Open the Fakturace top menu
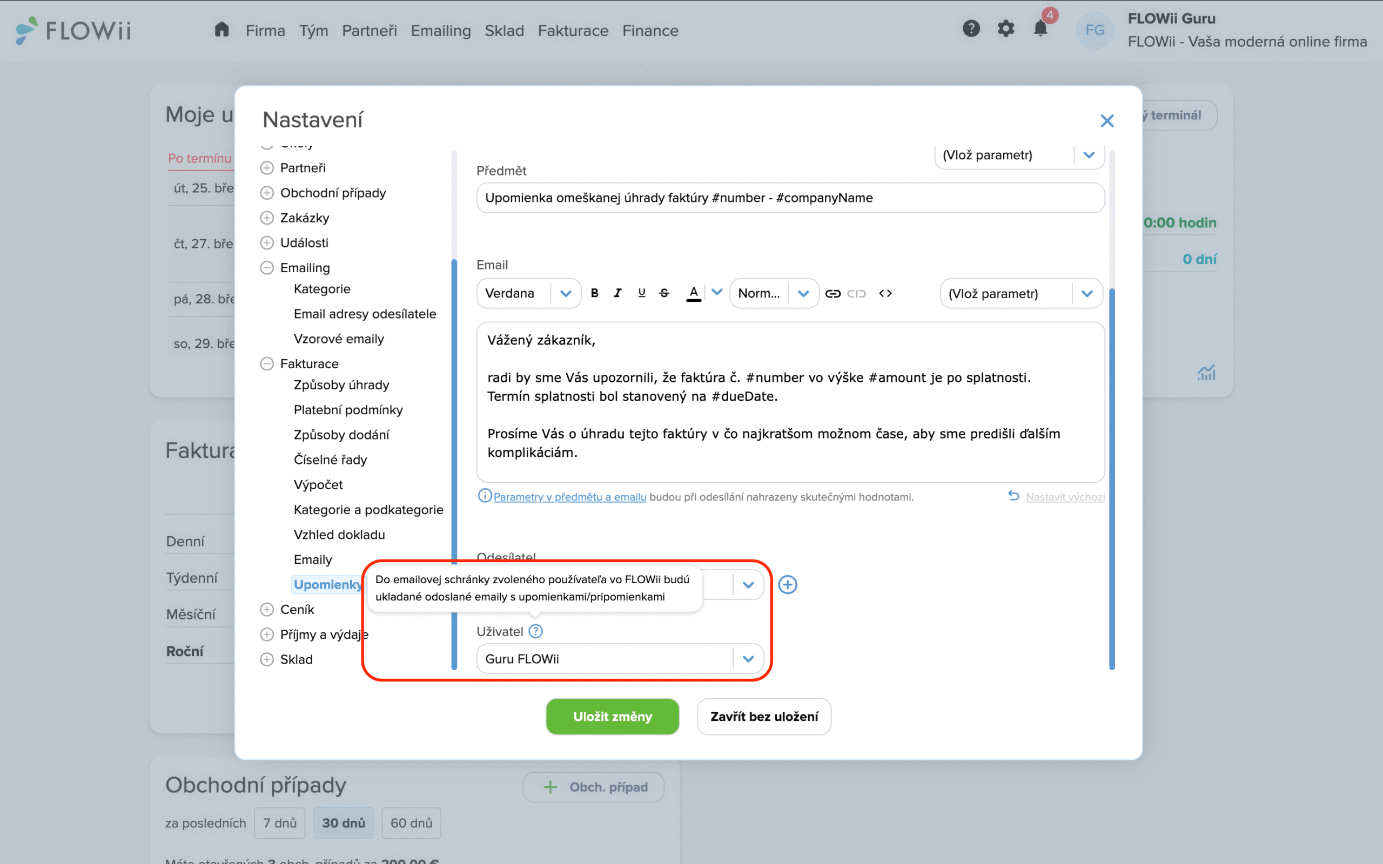This screenshot has width=1383, height=864. pyautogui.click(x=573, y=30)
